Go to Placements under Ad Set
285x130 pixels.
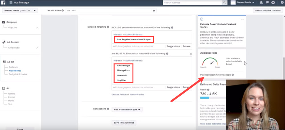15,71
